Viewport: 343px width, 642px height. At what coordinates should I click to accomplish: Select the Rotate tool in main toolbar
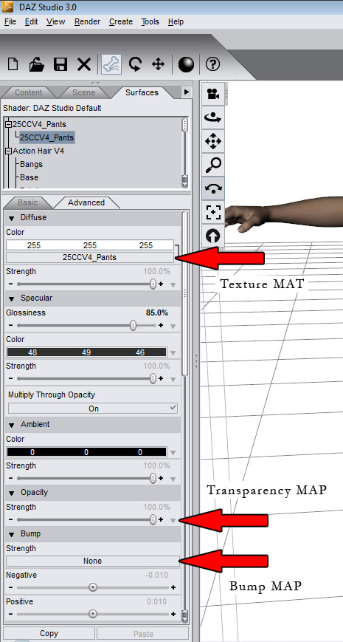[135, 64]
